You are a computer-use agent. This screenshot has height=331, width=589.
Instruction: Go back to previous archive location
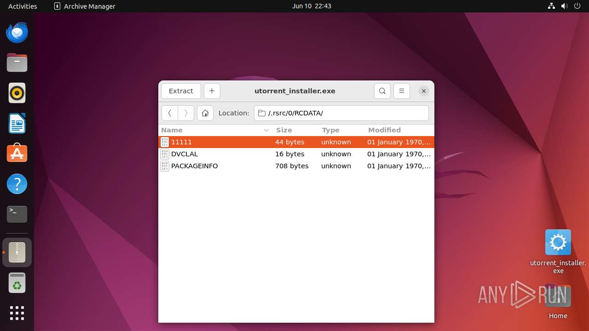170,113
